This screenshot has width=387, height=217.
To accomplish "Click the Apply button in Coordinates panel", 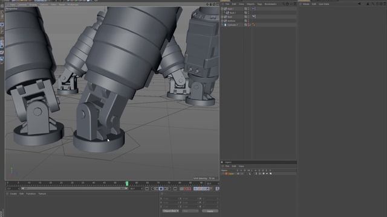I will pos(210,211).
